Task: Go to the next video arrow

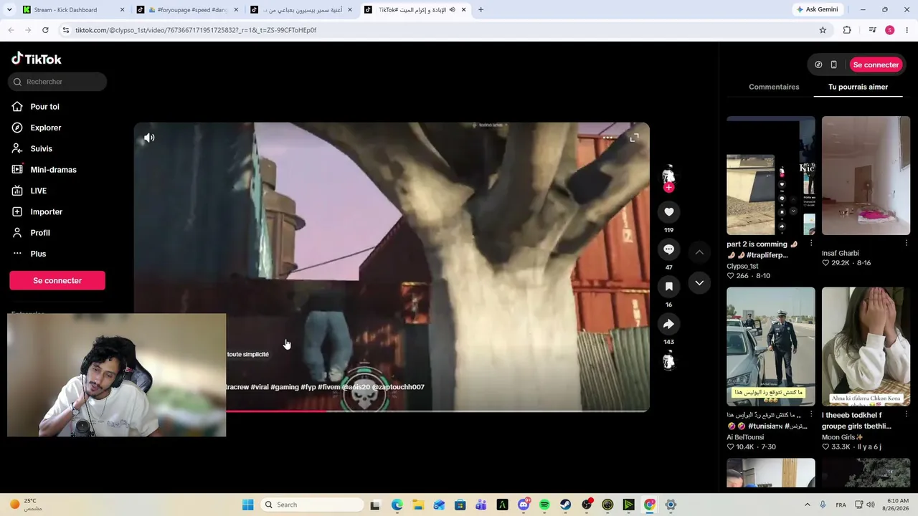Action: (x=699, y=283)
